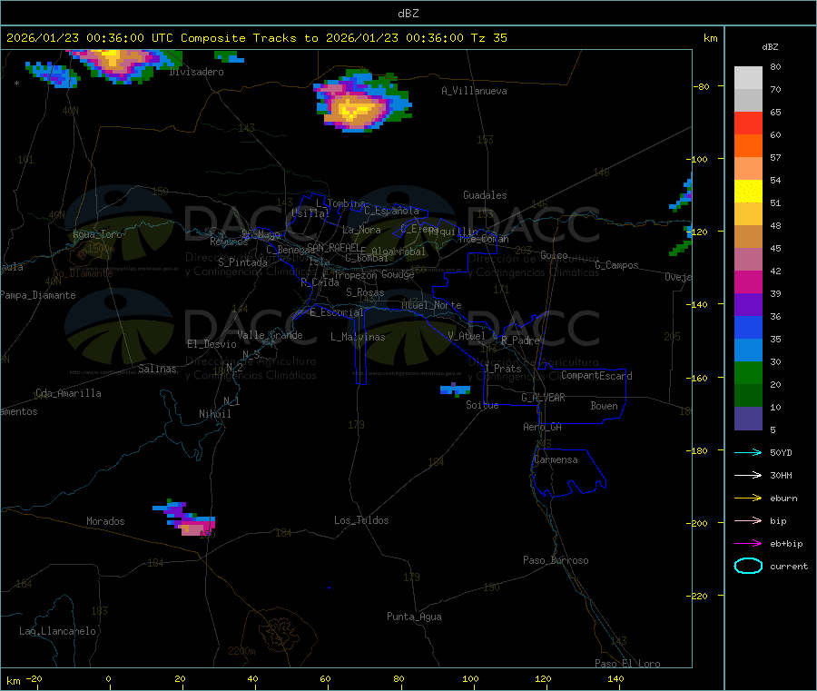This screenshot has width=817, height=691.
Task: Click the La_Nora map label
Action: pyautogui.click(x=361, y=230)
